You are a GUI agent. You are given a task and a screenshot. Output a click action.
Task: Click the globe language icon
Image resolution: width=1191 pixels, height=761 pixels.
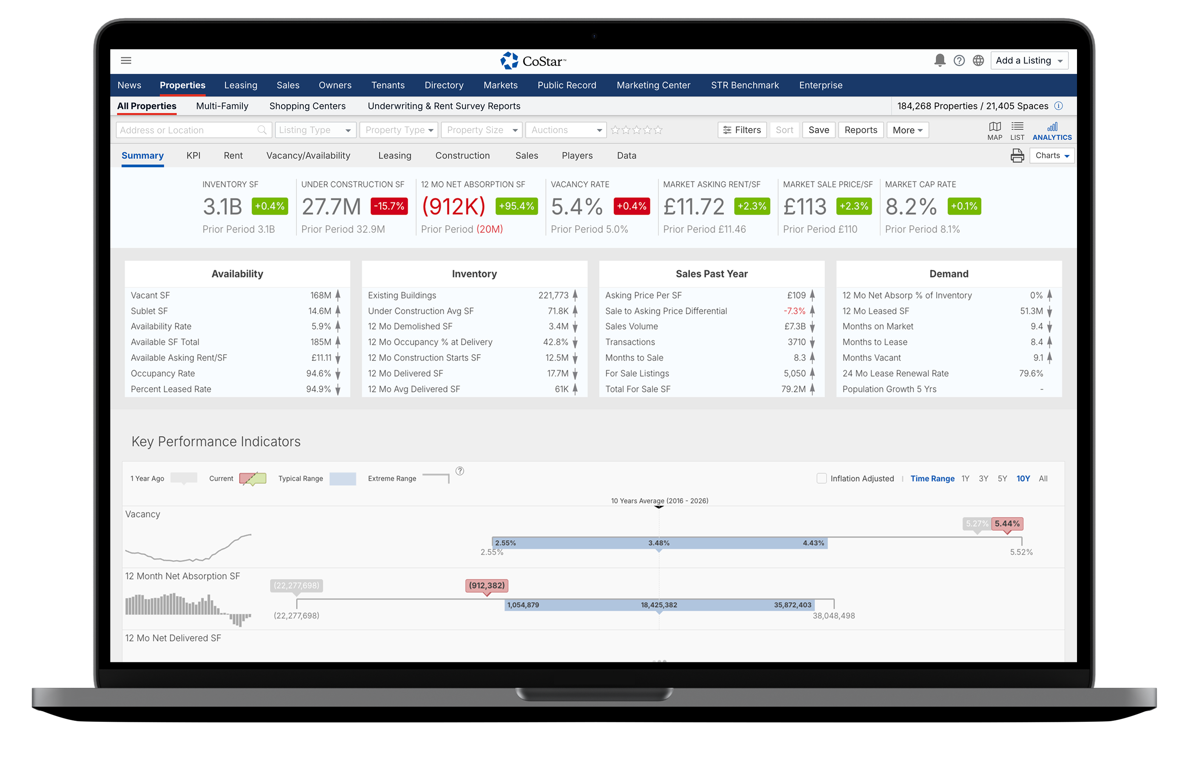coord(978,60)
